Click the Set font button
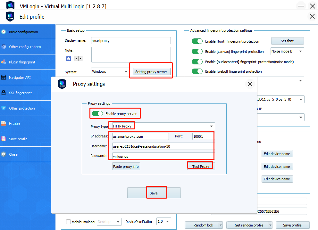Screen dimensions: 318x230 pos(287,41)
